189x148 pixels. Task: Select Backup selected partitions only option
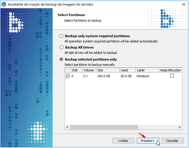tap(61, 59)
